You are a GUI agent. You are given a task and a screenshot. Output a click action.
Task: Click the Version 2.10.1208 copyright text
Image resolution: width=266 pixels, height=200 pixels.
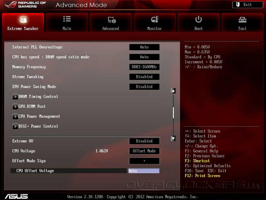133,197
